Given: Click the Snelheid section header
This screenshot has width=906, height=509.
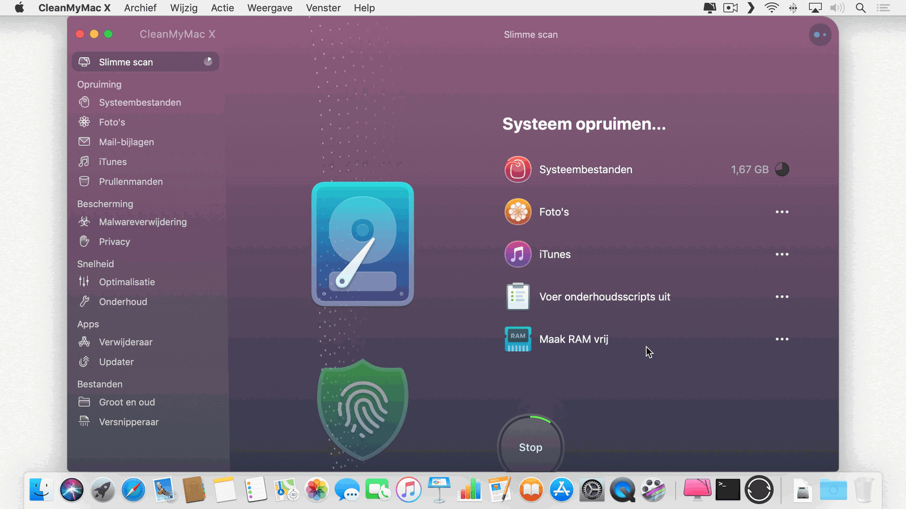Looking at the screenshot, I should (x=96, y=264).
